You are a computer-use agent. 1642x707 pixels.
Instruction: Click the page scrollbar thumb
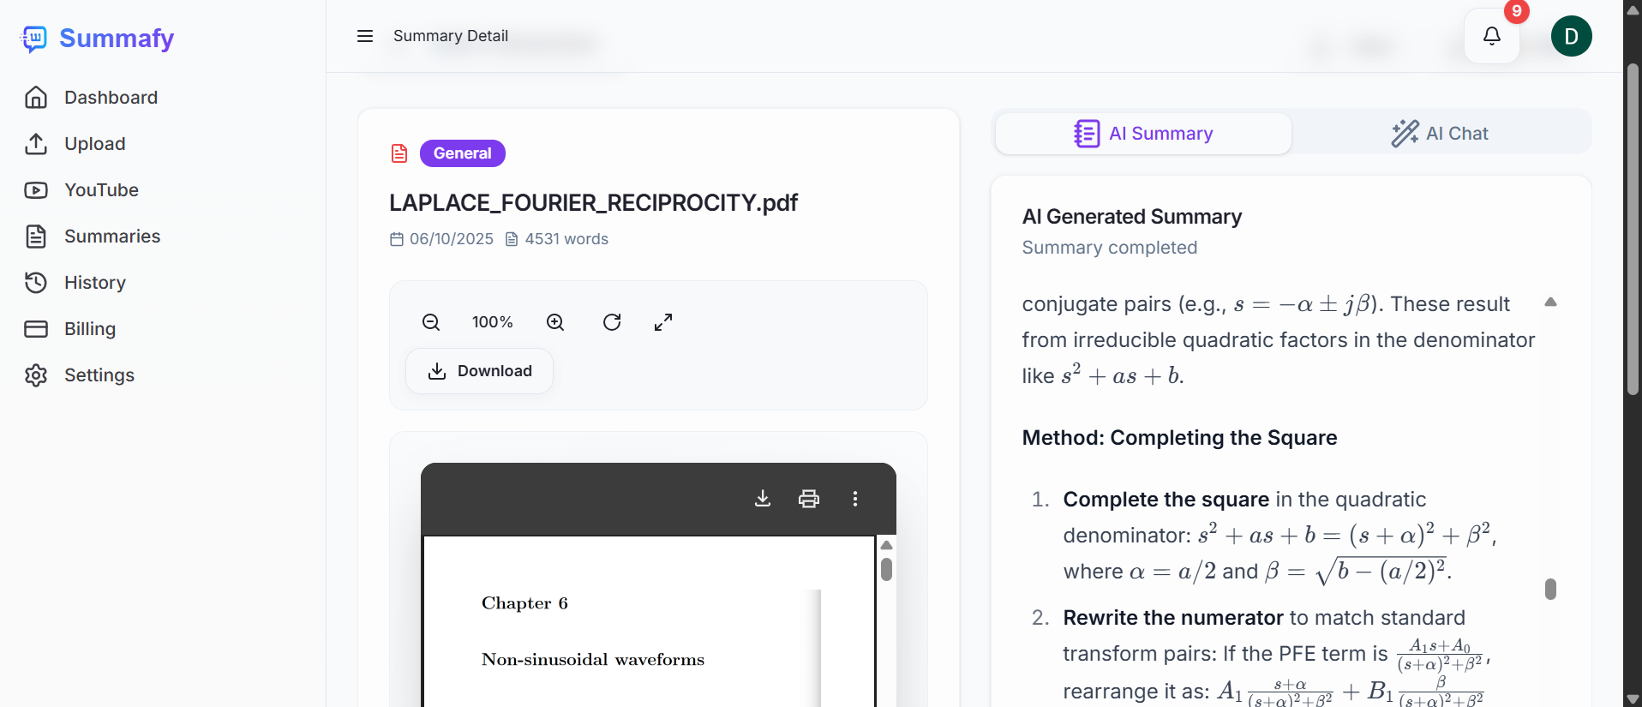click(x=1633, y=229)
